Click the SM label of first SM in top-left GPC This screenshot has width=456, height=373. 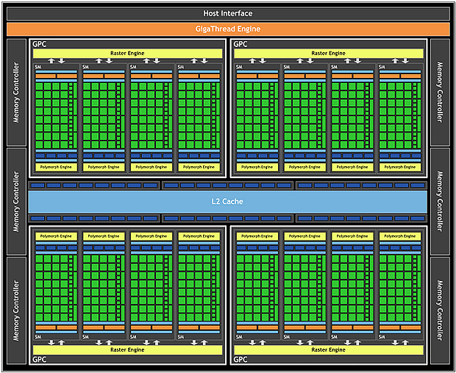point(38,67)
